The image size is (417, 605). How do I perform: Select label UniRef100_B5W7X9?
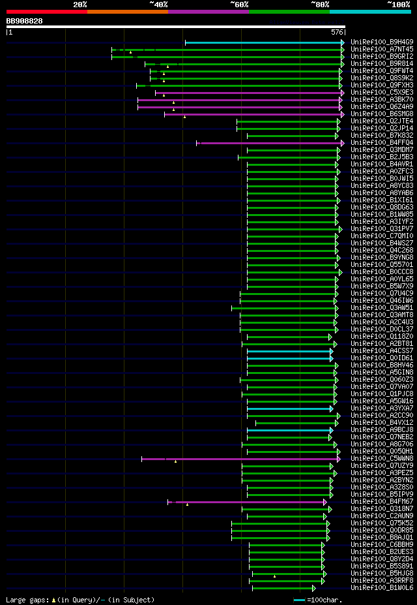tap(382, 287)
